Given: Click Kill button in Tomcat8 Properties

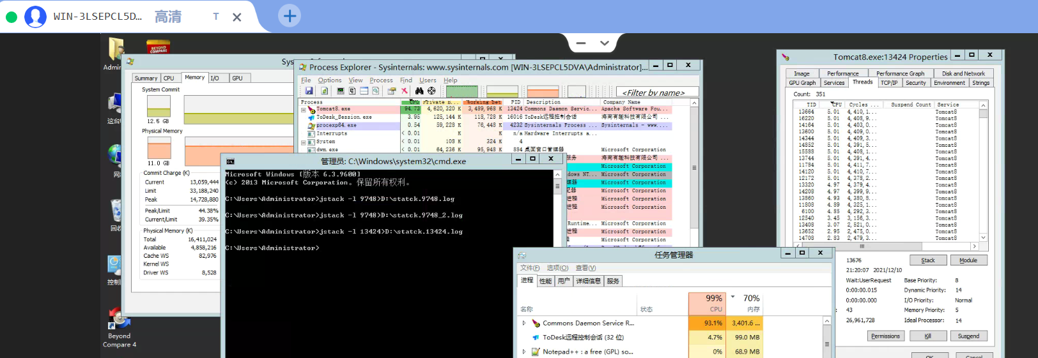Looking at the screenshot, I should pos(927,336).
